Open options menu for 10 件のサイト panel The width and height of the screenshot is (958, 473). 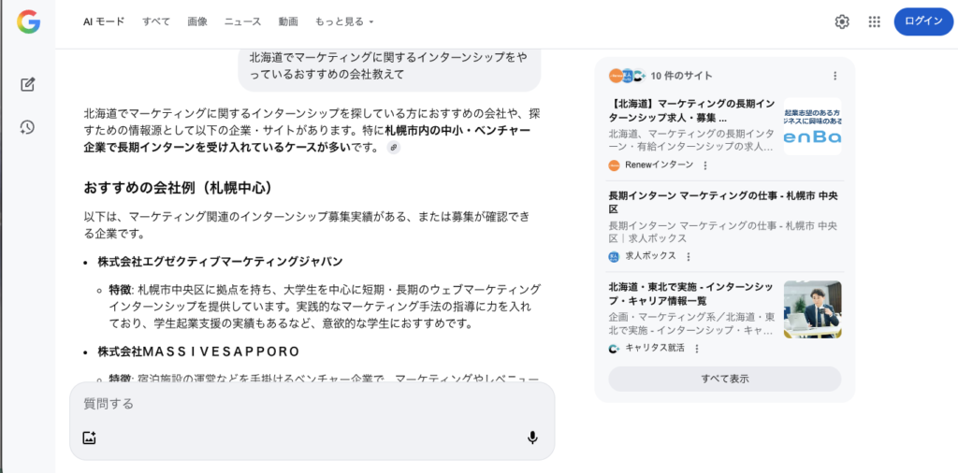835,76
